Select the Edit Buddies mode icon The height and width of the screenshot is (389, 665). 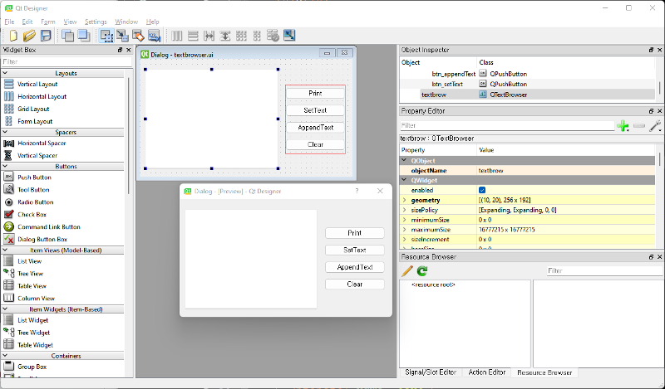138,36
